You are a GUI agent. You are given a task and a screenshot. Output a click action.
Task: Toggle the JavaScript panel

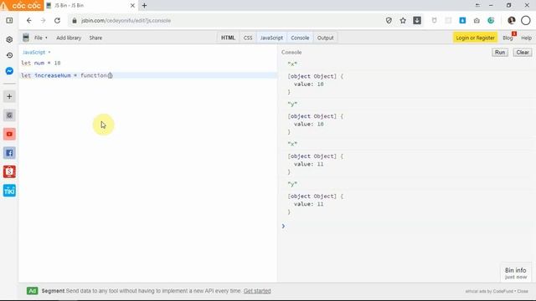271,38
